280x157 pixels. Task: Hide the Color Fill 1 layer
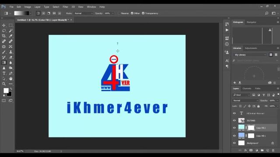click(234, 136)
